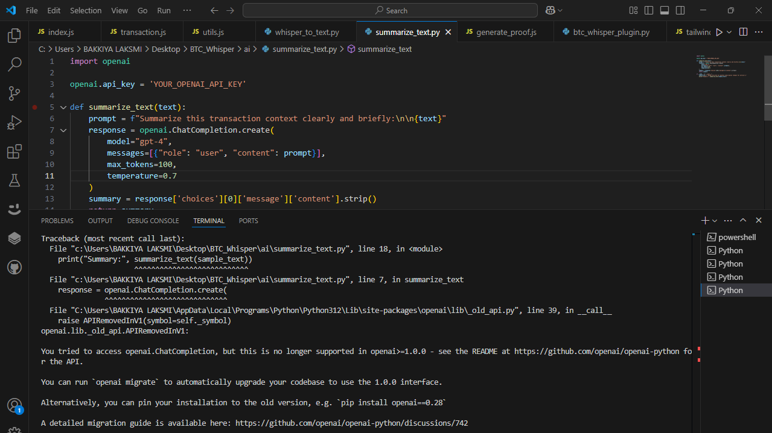Open the Testing flask icon view
772x433 pixels.
click(14, 180)
